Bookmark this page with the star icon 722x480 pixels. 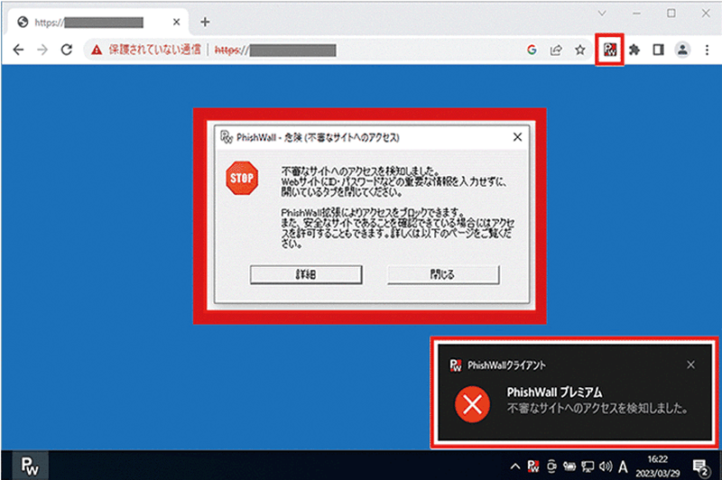tap(580, 51)
